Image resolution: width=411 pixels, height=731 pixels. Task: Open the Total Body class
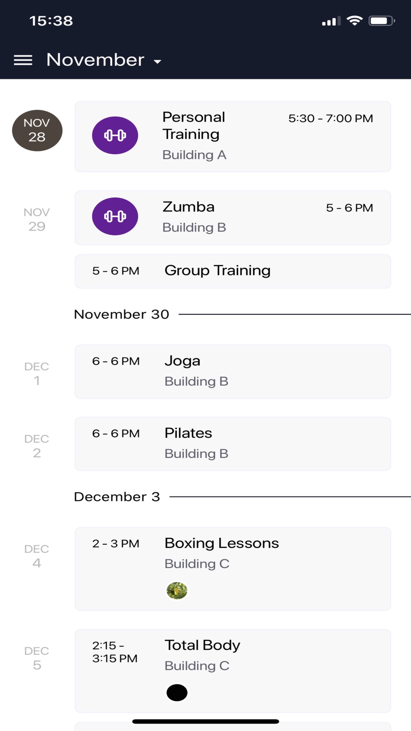tap(233, 671)
